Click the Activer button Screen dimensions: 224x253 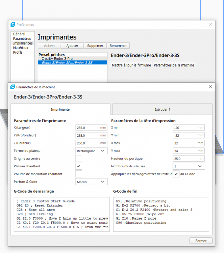pyautogui.click(x=49, y=46)
